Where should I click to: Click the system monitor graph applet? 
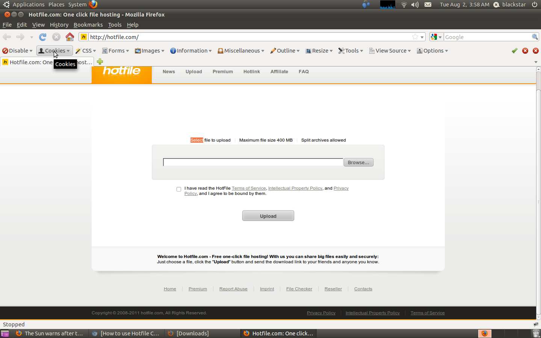click(x=387, y=5)
